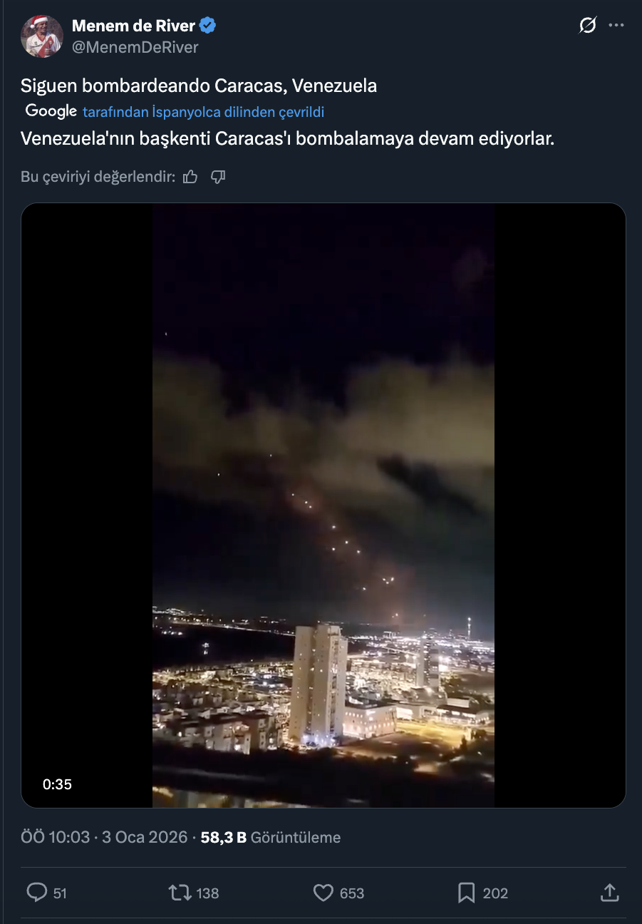Screen dimensions: 642x924
Task: Open the Menem de River profile avatar
Action: (42, 36)
